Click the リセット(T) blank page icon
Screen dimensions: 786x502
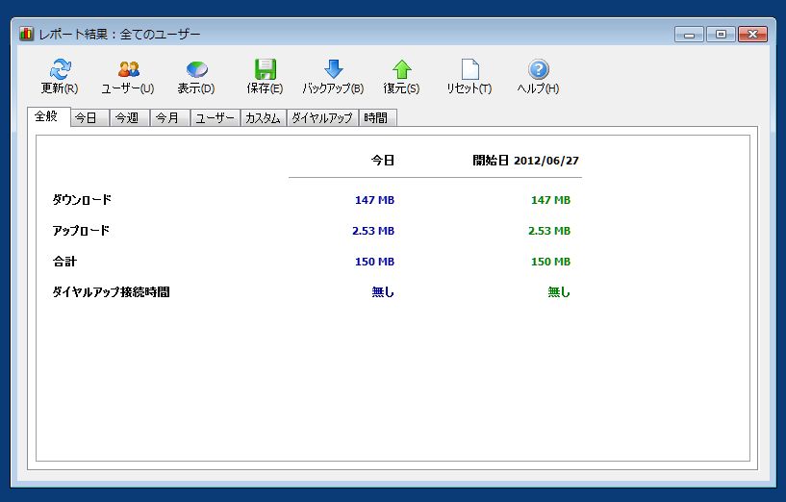(x=469, y=69)
